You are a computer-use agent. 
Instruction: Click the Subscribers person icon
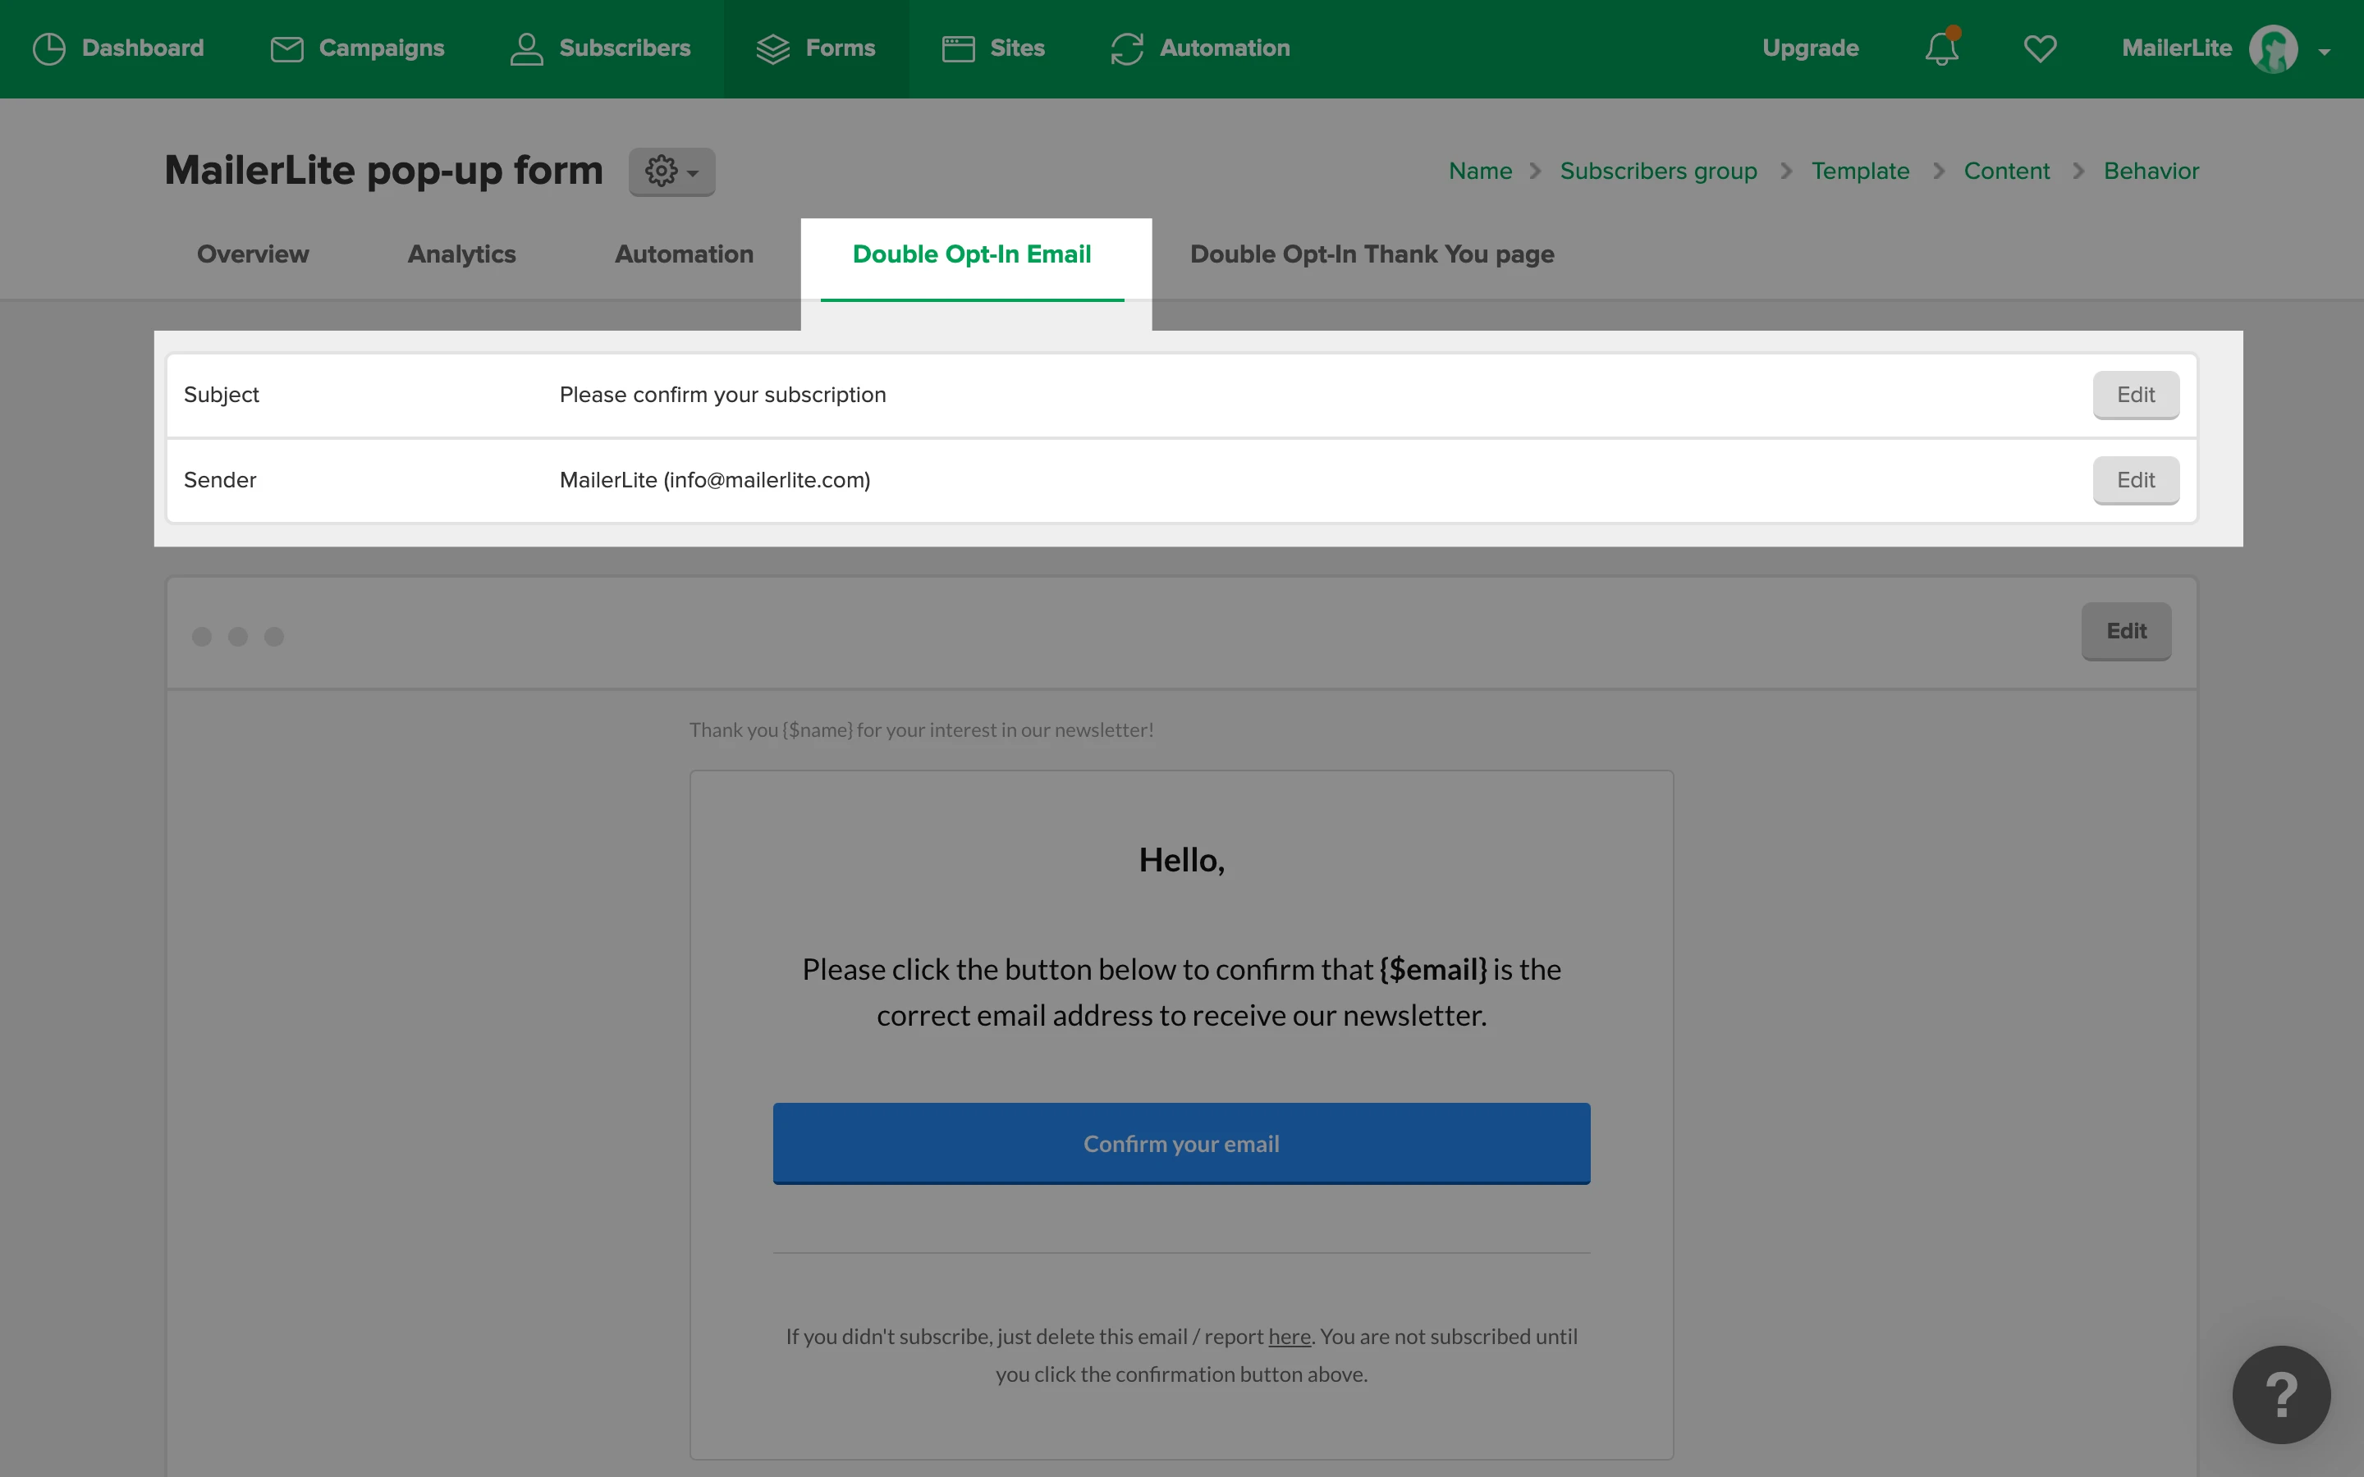click(x=526, y=49)
